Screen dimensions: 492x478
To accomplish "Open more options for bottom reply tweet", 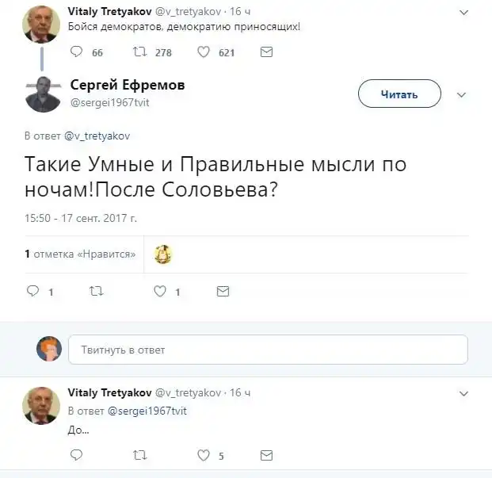I will point(463,393).
